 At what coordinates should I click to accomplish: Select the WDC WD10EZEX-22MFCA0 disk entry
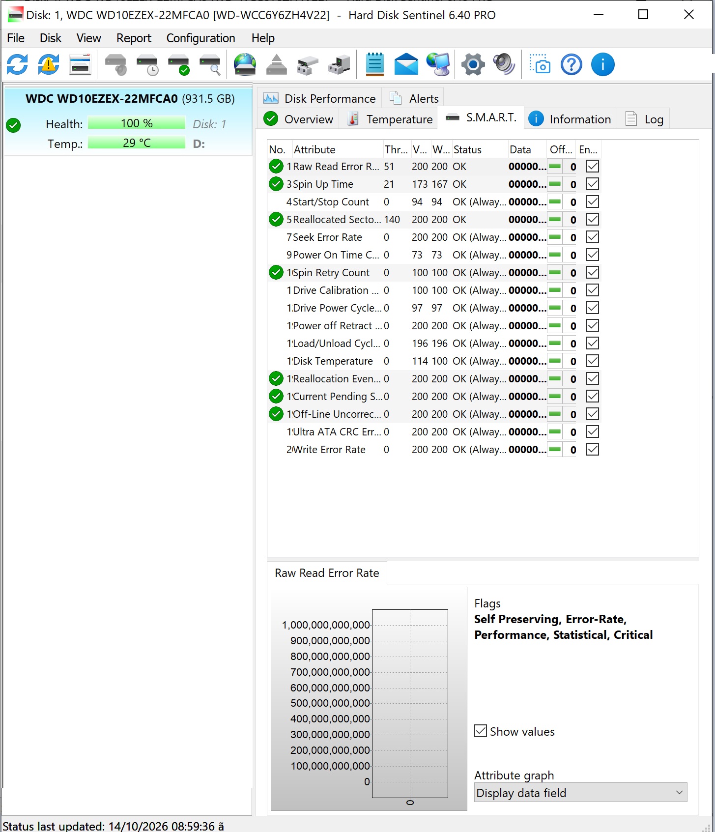coord(128,121)
